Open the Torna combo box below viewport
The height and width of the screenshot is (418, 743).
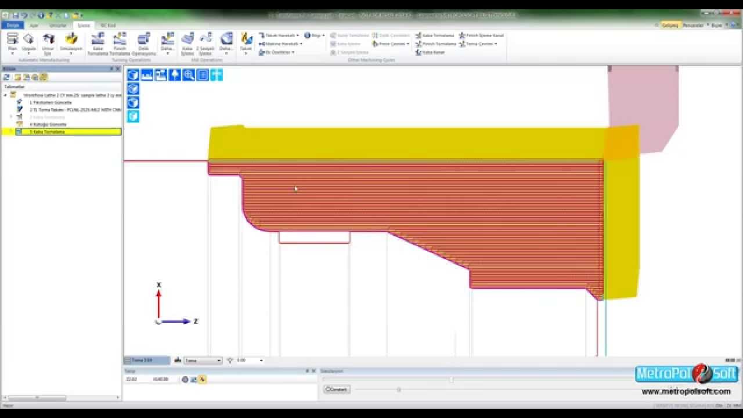pyautogui.click(x=203, y=361)
